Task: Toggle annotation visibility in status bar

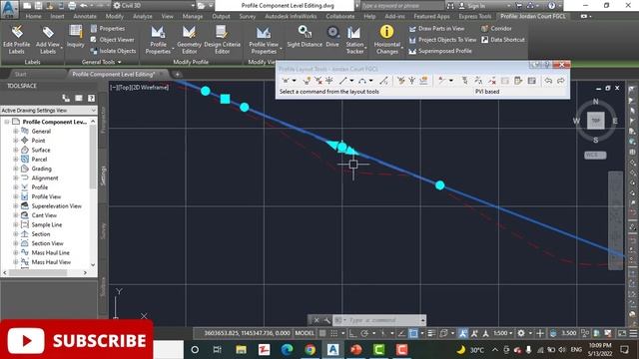Action: [463, 333]
